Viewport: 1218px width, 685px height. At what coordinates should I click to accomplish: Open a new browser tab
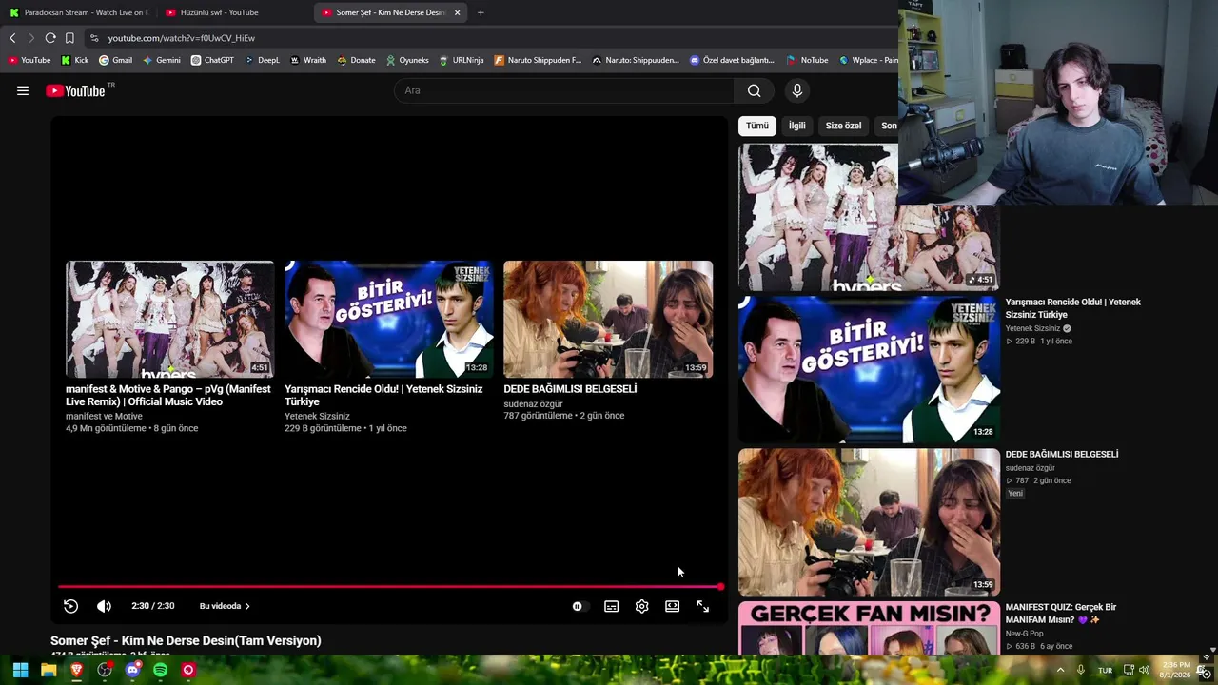click(481, 12)
